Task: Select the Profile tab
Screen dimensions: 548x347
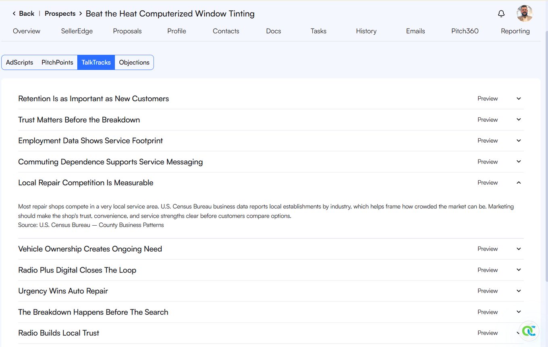Action: [176, 31]
